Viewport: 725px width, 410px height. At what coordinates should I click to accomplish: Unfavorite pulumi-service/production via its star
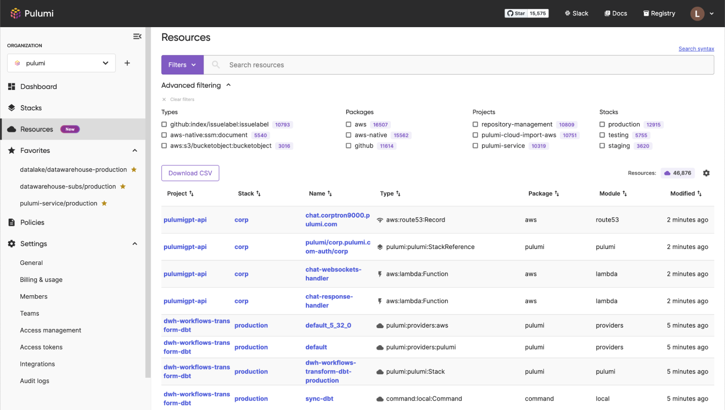104,203
